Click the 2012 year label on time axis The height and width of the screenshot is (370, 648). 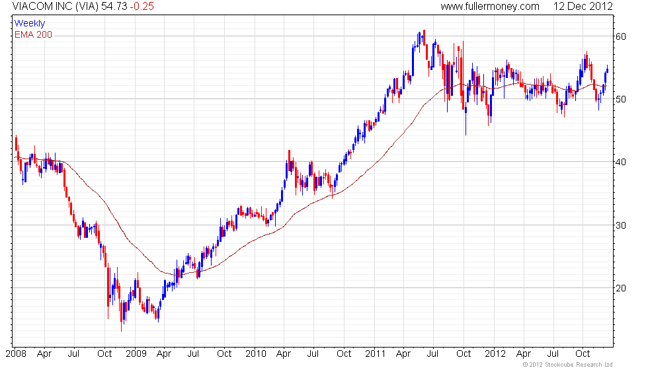[495, 353]
